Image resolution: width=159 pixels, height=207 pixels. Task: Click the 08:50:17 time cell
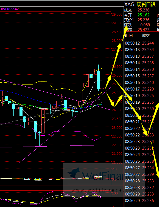click(x=132, y=89)
